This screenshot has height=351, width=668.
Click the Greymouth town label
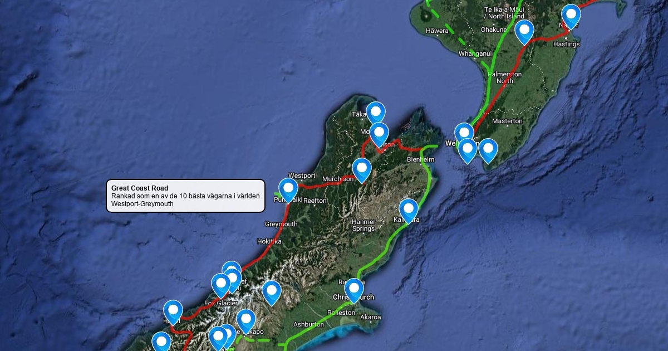click(x=281, y=225)
